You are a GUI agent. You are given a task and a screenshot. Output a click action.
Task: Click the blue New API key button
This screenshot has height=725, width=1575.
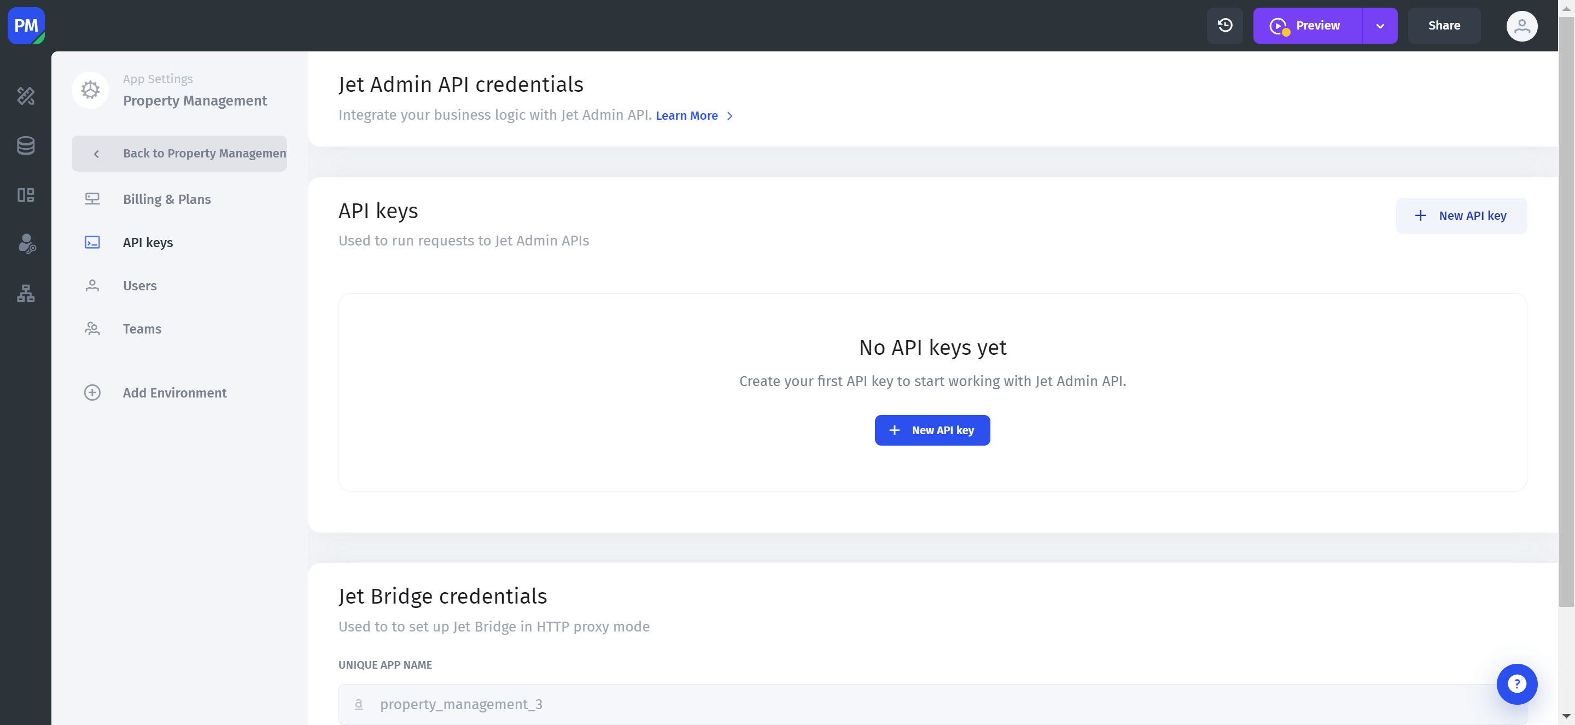click(932, 430)
